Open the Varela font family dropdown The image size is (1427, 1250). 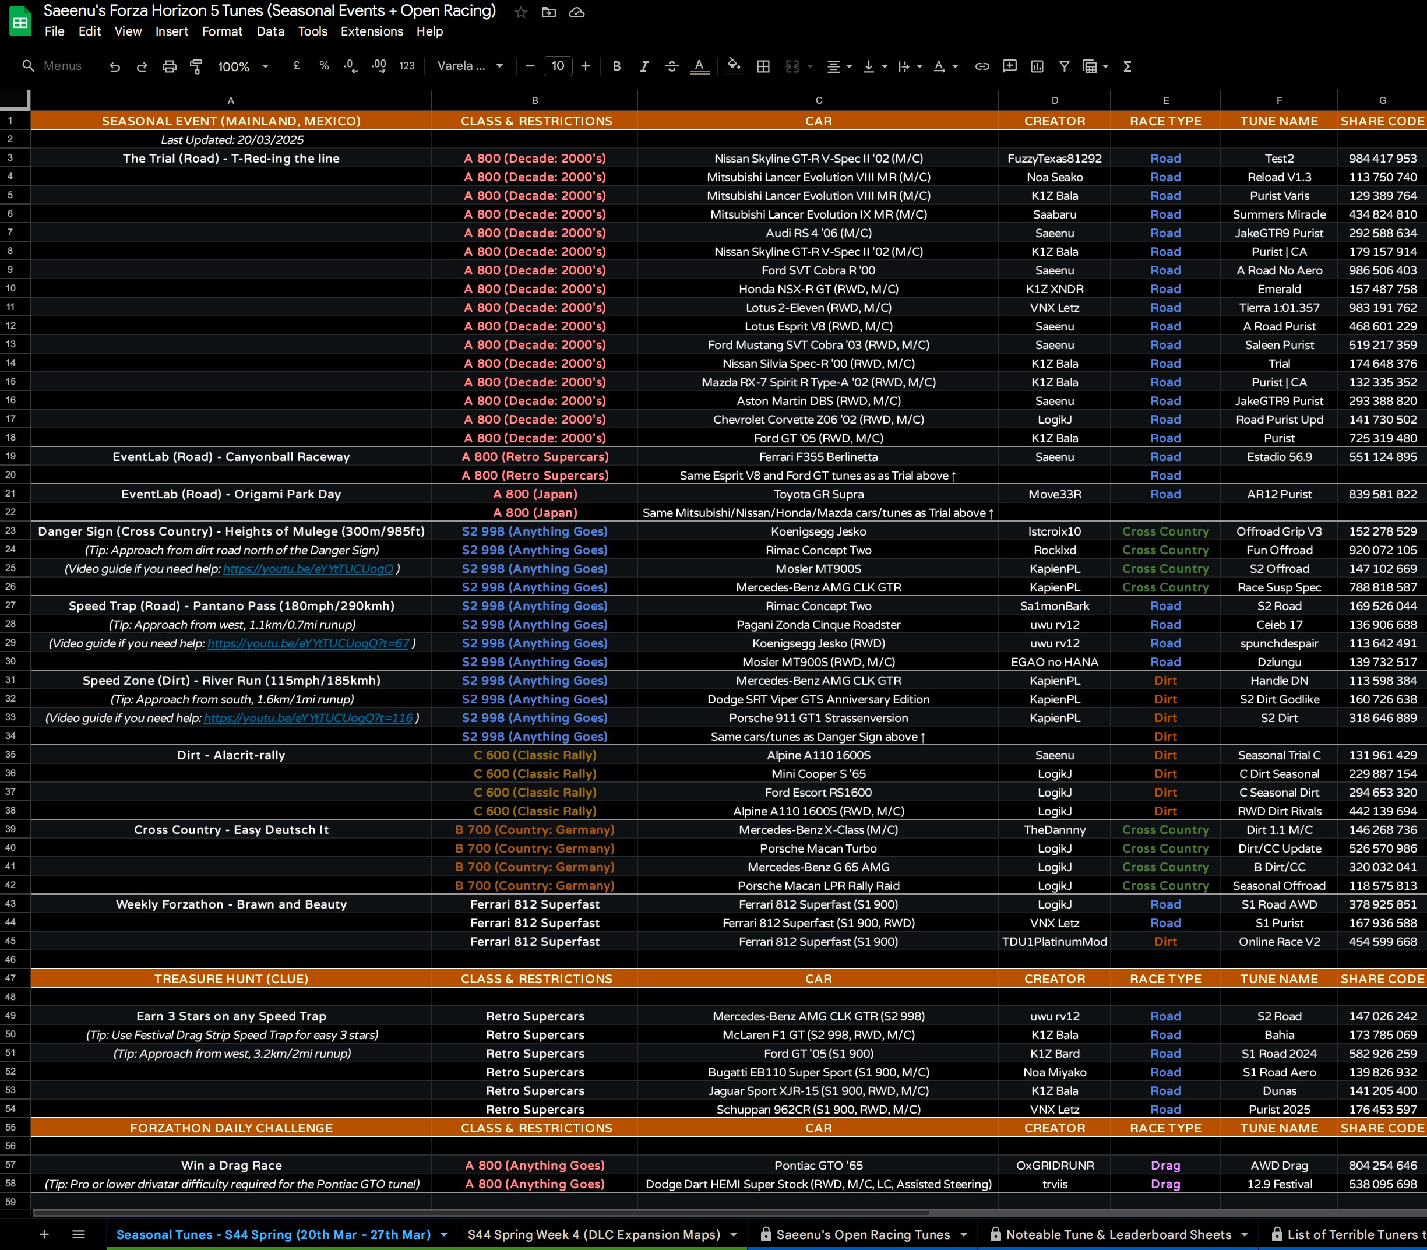pyautogui.click(x=470, y=66)
